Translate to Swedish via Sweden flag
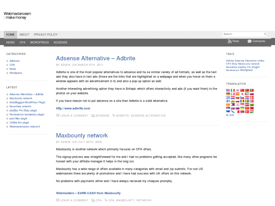The height and width of the screenshot is (206, 275). 247,101
